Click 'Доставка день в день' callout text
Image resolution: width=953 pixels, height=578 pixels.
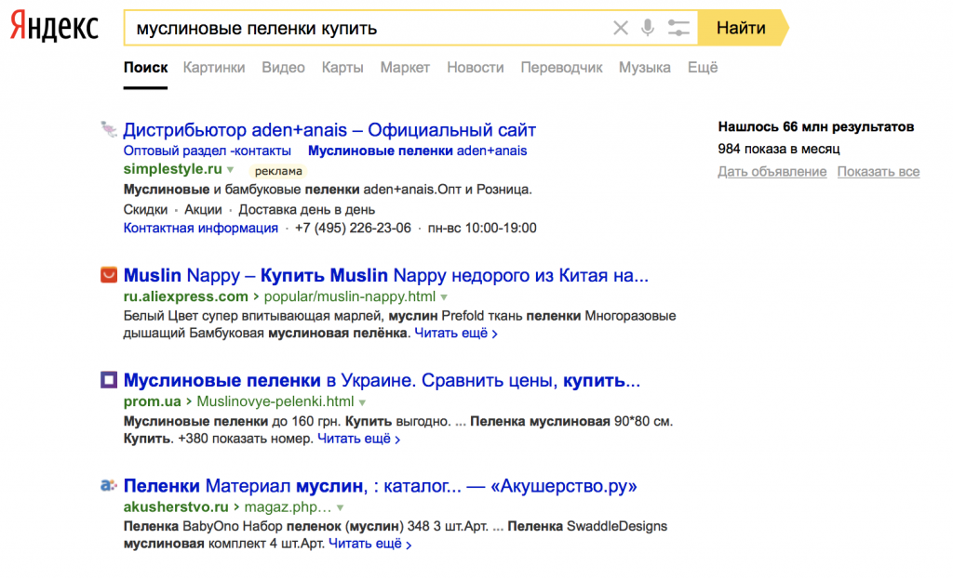(x=306, y=210)
